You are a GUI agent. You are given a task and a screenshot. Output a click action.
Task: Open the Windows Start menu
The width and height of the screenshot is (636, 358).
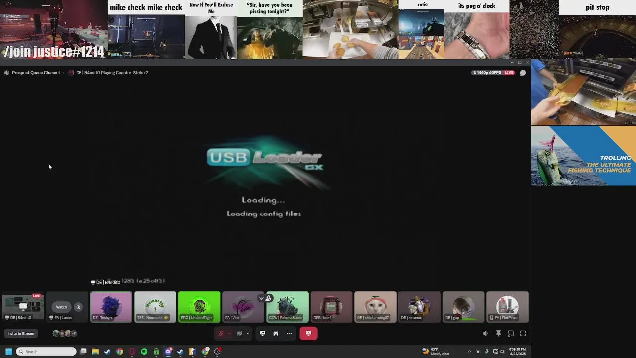click(x=8, y=352)
